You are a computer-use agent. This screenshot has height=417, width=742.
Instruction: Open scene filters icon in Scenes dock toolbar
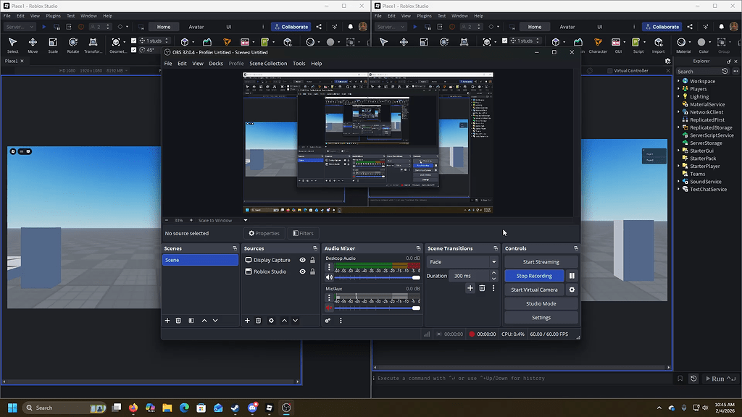[x=191, y=321]
